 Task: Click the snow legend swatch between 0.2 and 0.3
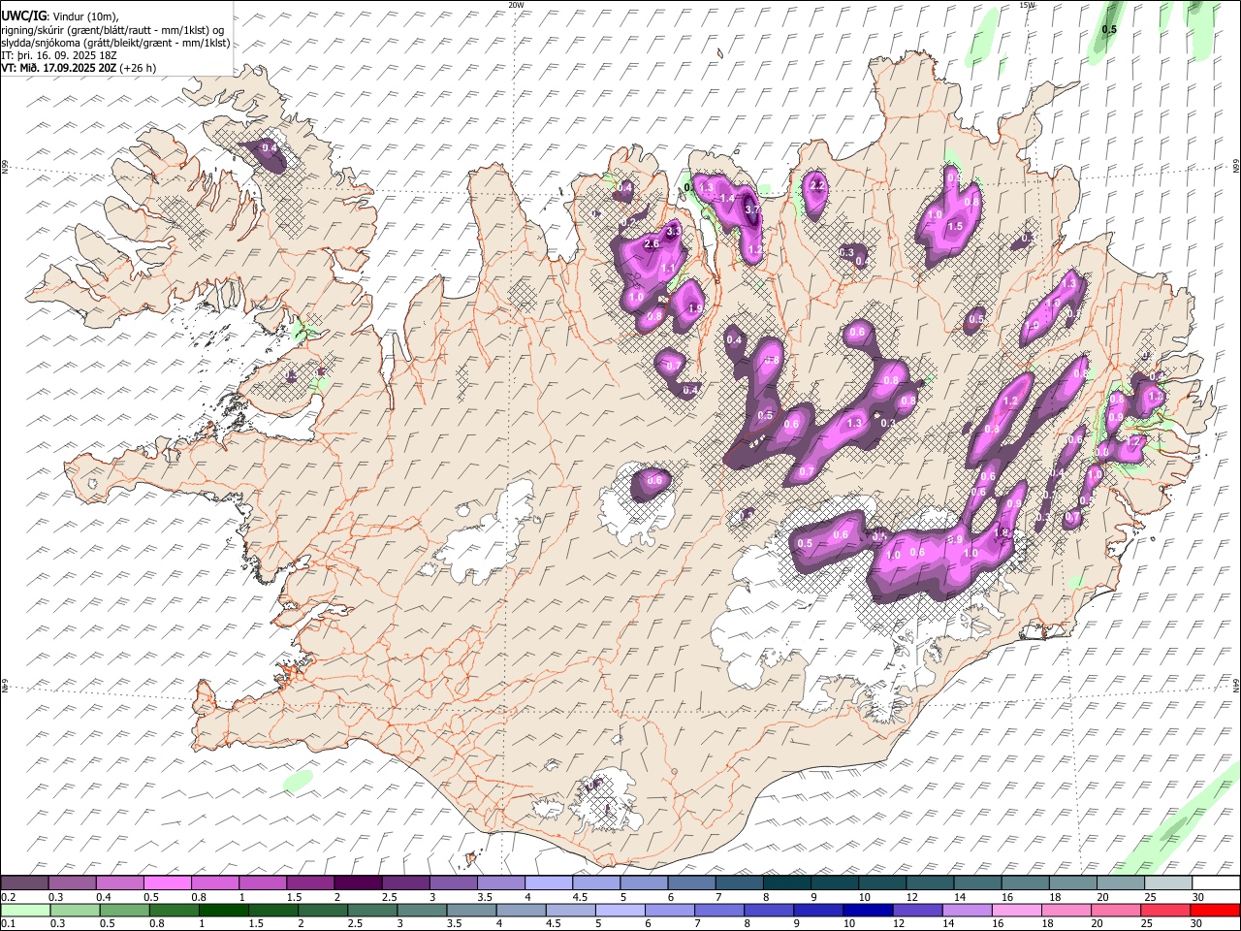pos(24,883)
